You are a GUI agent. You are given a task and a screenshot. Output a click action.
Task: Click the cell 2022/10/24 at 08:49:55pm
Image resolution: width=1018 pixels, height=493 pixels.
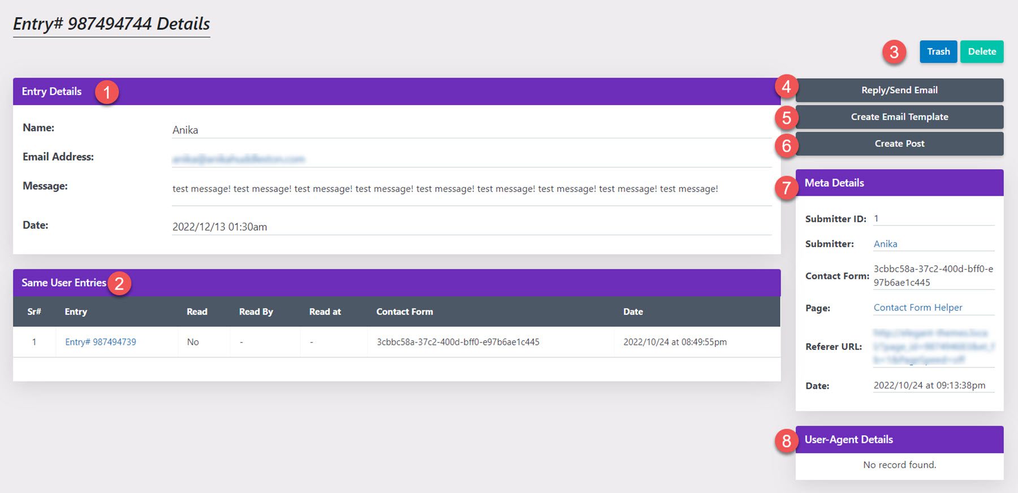pos(675,342)
